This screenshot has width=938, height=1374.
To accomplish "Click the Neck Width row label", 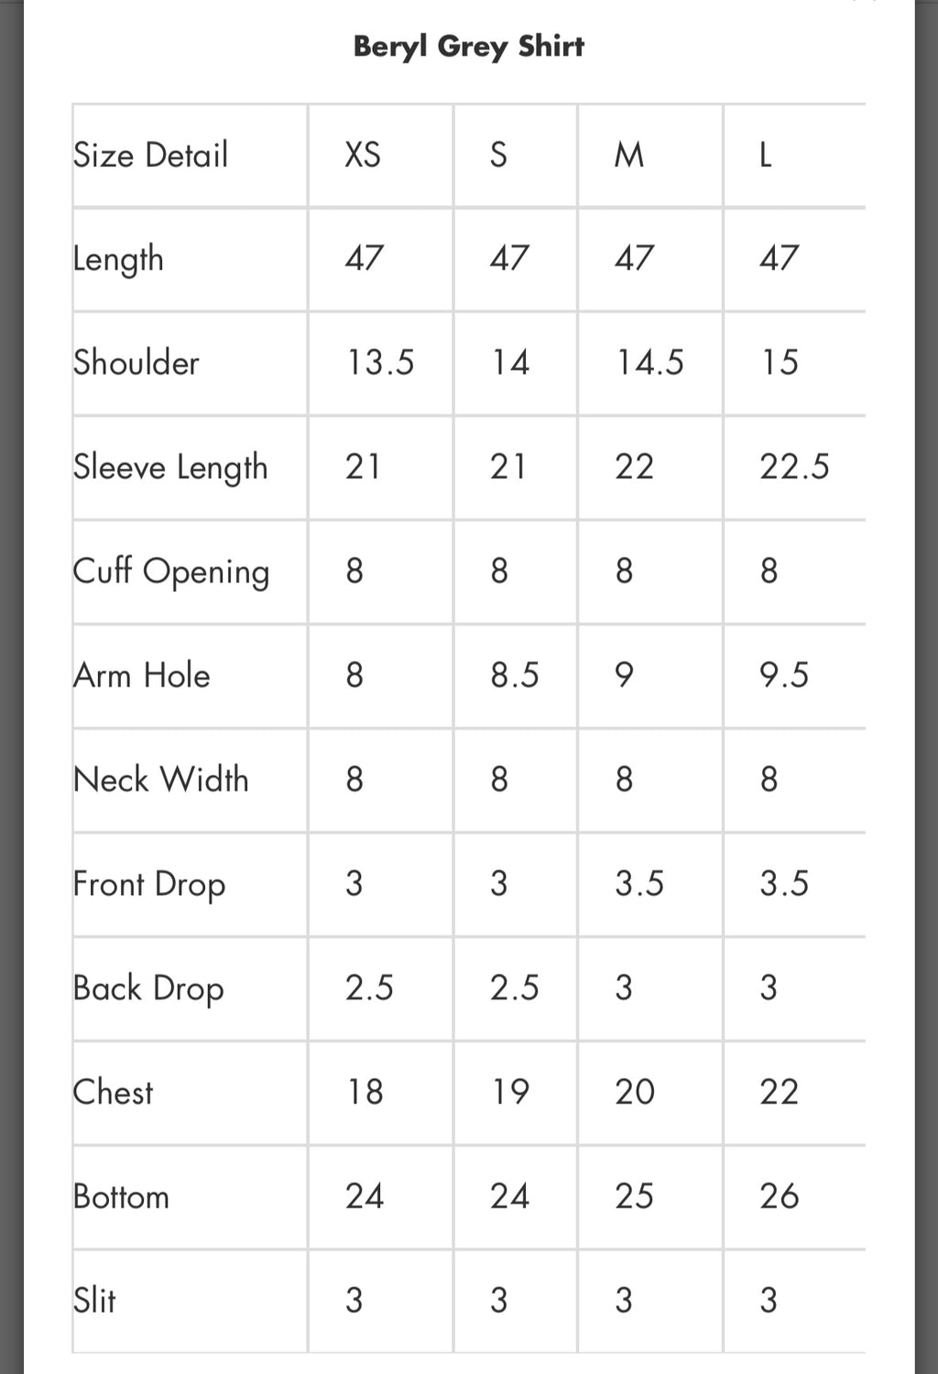I will pos(160,780).
